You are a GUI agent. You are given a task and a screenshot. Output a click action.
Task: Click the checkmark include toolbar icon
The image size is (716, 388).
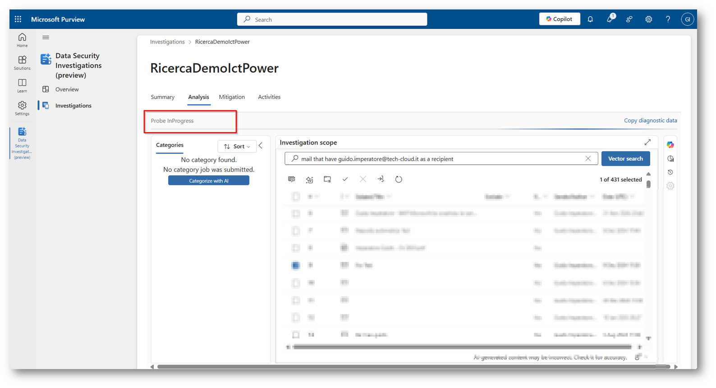[x=345, y=179]
